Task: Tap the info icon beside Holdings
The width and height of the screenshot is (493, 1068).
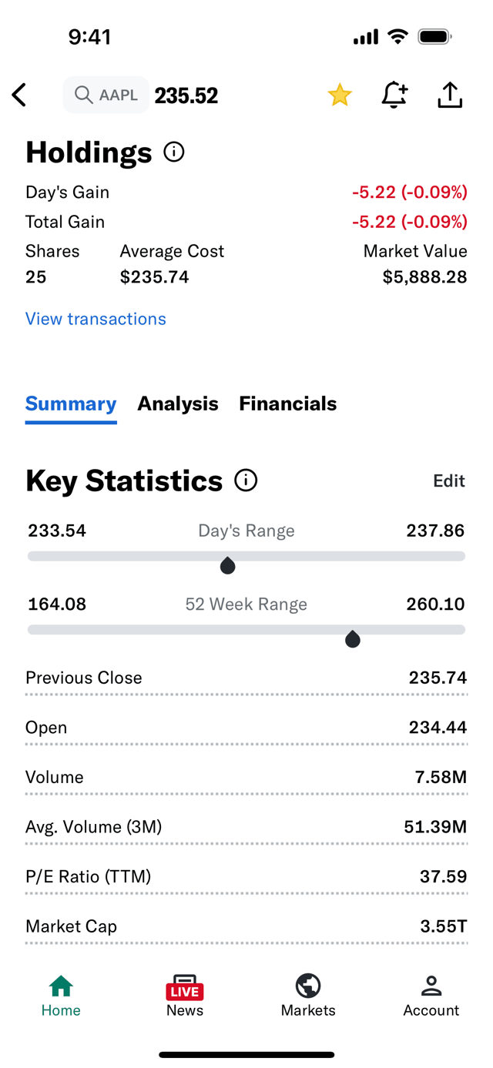Action: 174,152
